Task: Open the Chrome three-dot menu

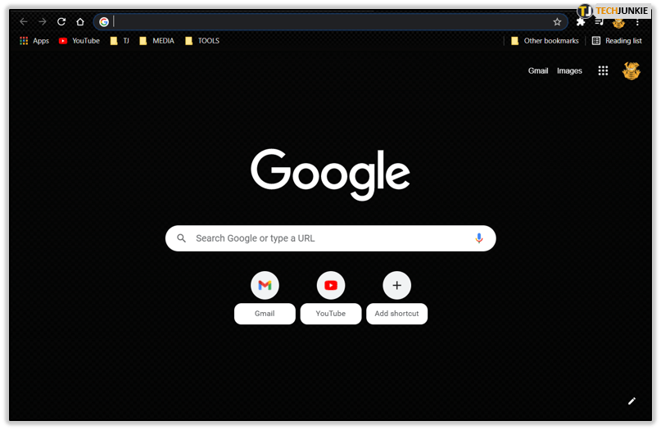Action: 637,23
